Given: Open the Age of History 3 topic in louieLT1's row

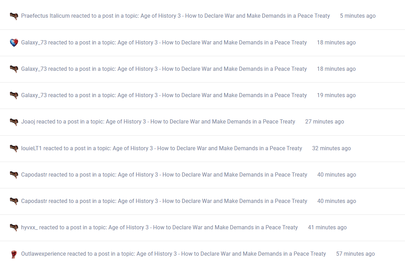Looking at the screenshot, I should pyautogui.click(x=207, y=148).
